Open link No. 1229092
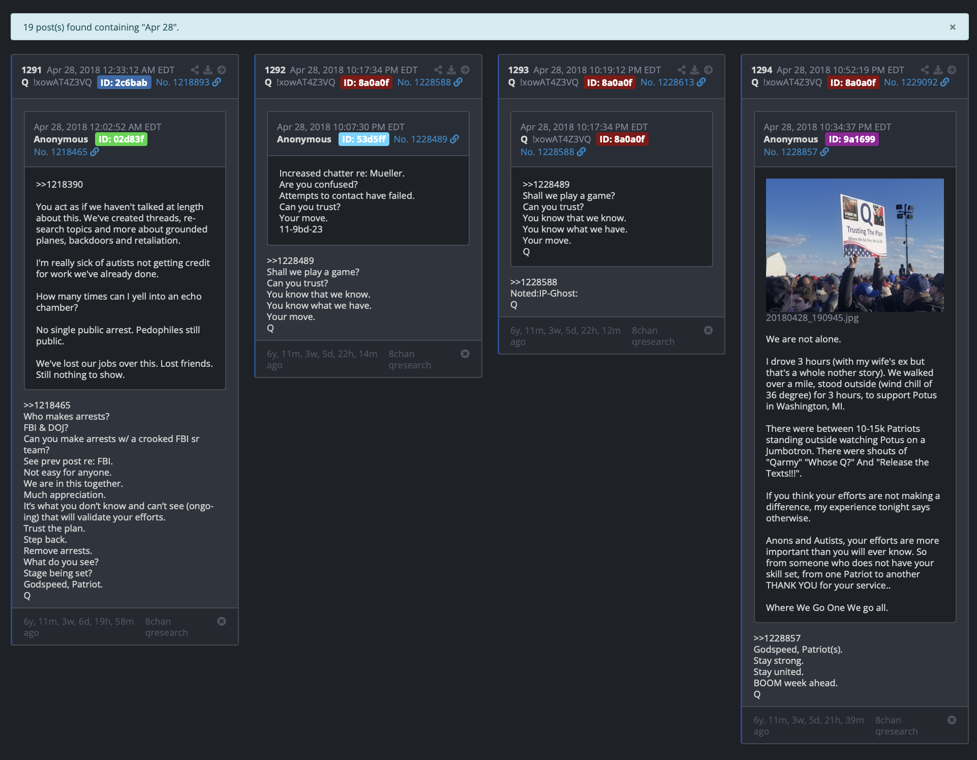This screenshot has width=977, height=760. pyautogui.click(x=917, y=82)
